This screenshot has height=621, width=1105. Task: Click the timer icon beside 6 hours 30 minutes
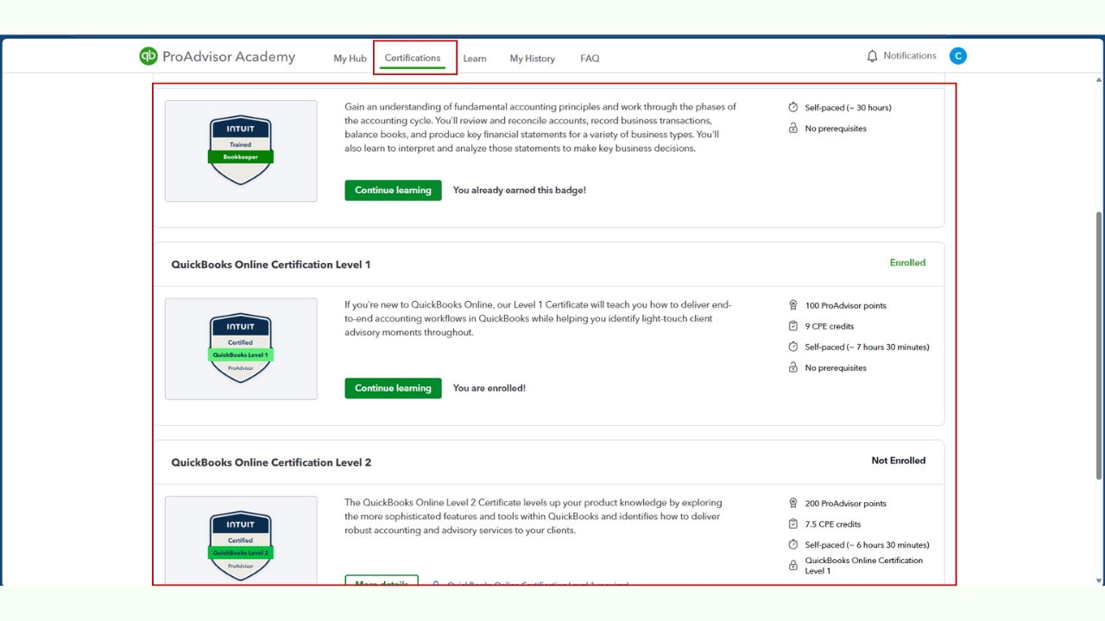point(793,545)
